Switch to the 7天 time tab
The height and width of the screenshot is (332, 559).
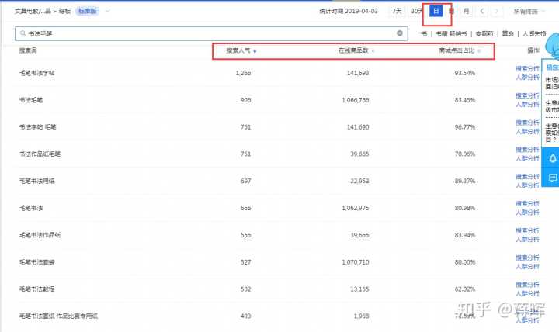398,12
